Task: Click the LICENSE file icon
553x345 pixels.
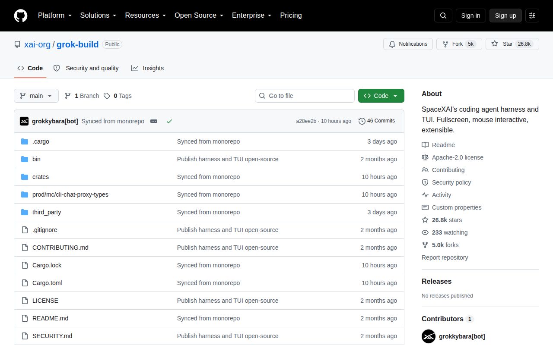Action: (x=25, y=301)
